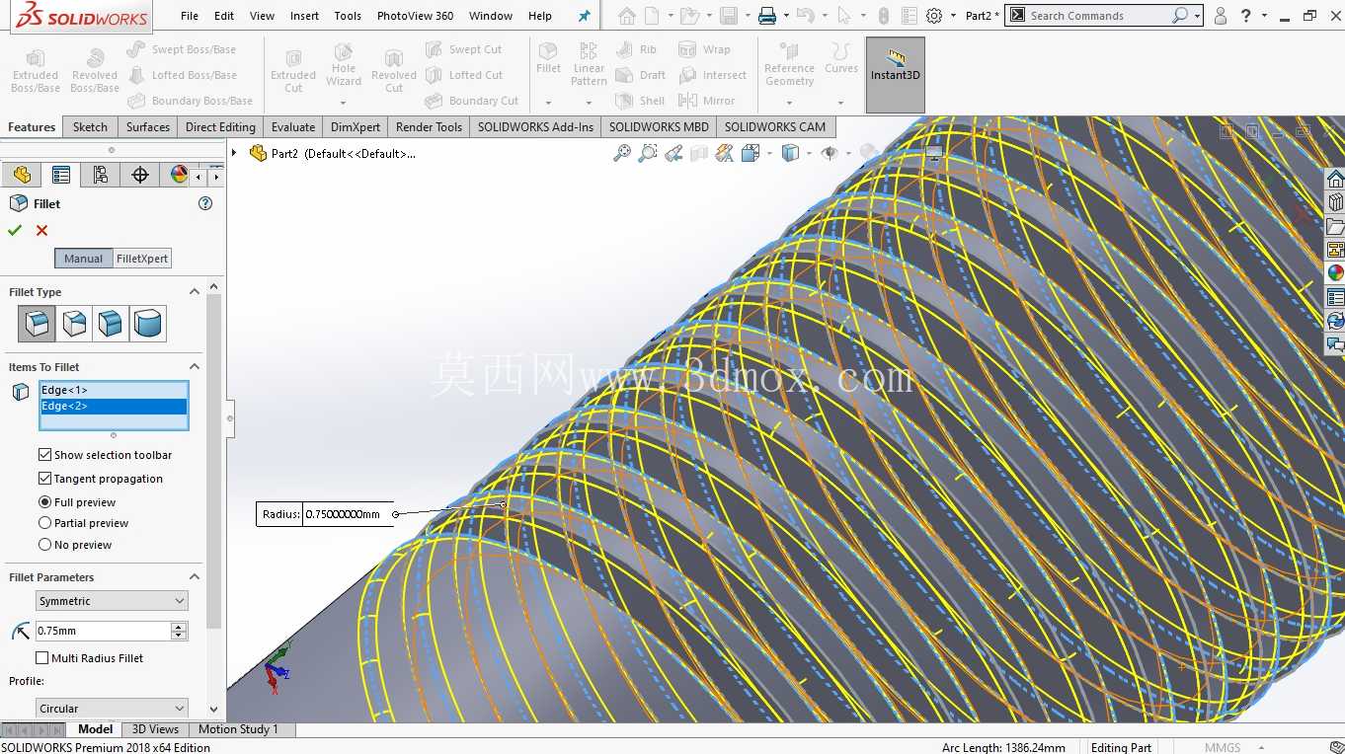Open Reference Geometry dropdown

(x=789, y=103)
